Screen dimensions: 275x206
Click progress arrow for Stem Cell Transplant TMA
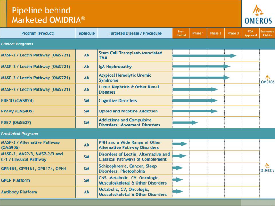205,56
